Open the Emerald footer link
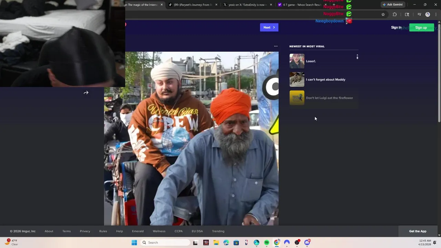The image size is (441, 248). coord(138,231)
